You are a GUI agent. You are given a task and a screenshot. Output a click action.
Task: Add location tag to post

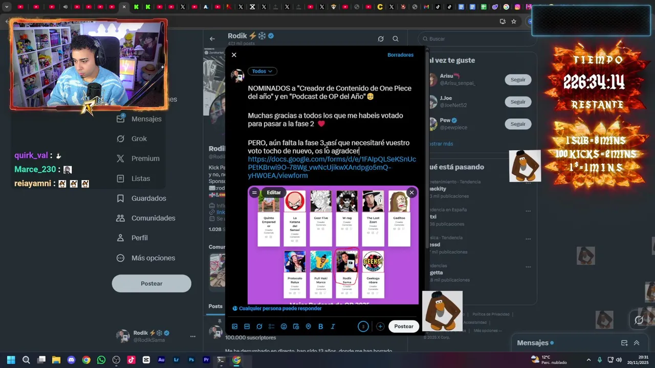tap(308, 327)
